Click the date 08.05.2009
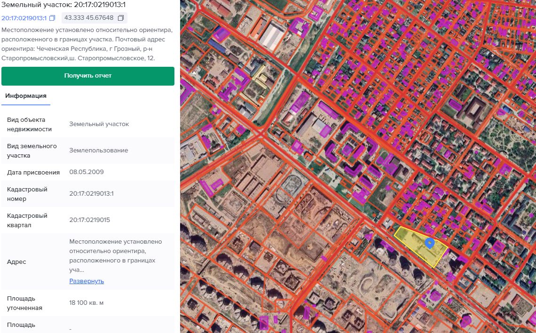This screenshot has width=536, height=333. pos(87,172)
